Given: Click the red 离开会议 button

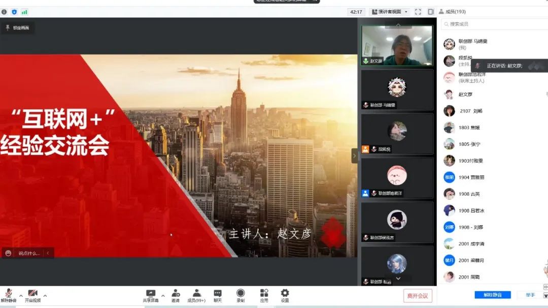Looking at the screenshot, I should [x=418, y=296].
